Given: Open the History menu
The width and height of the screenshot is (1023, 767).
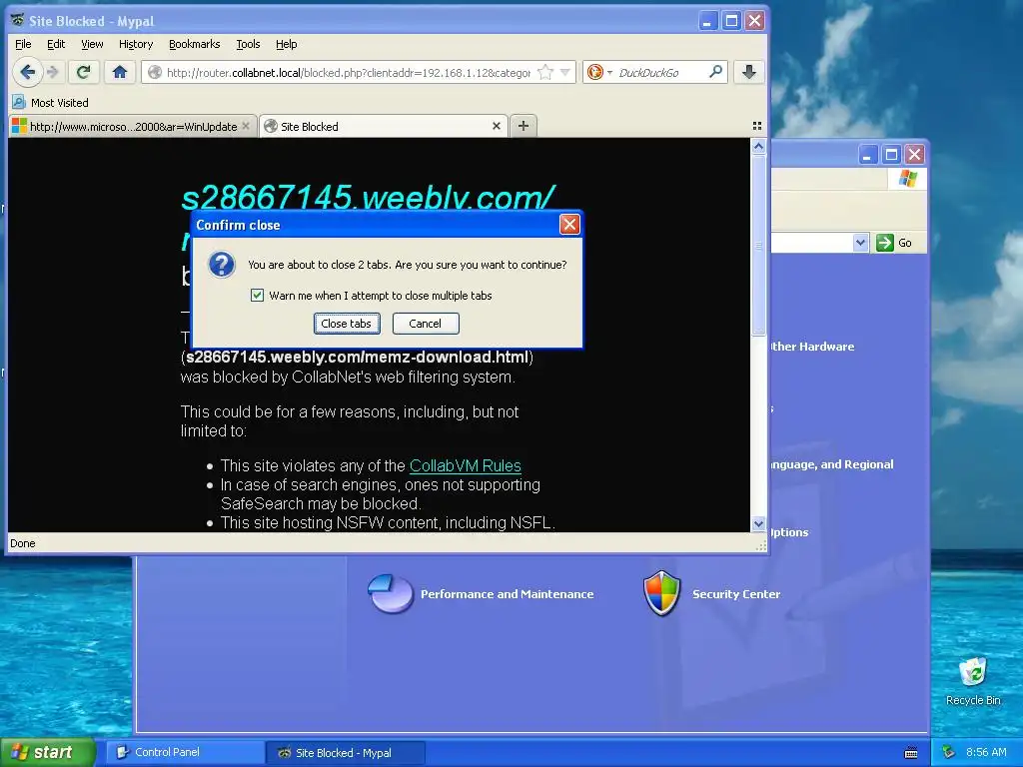Looking at the screenshot, I should pos(136,44).
